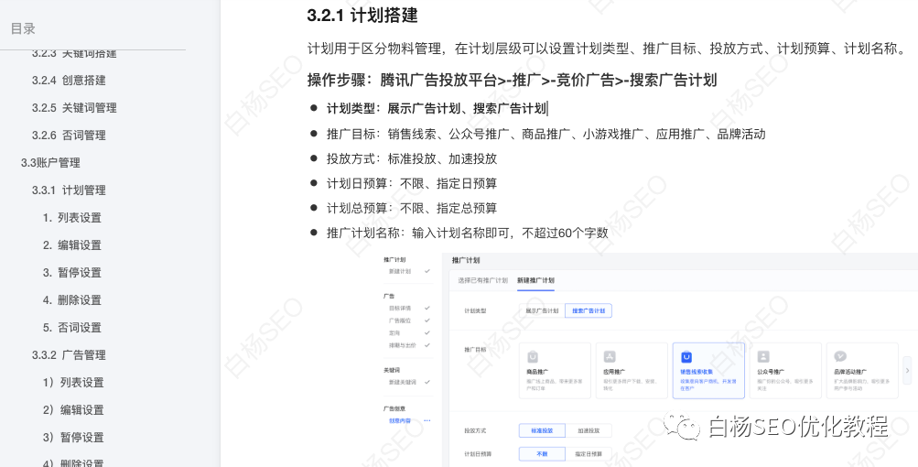Screen dimensions: 918x467
Task: Pick the 公众号推广 goal card
Action: pos(785,371)
